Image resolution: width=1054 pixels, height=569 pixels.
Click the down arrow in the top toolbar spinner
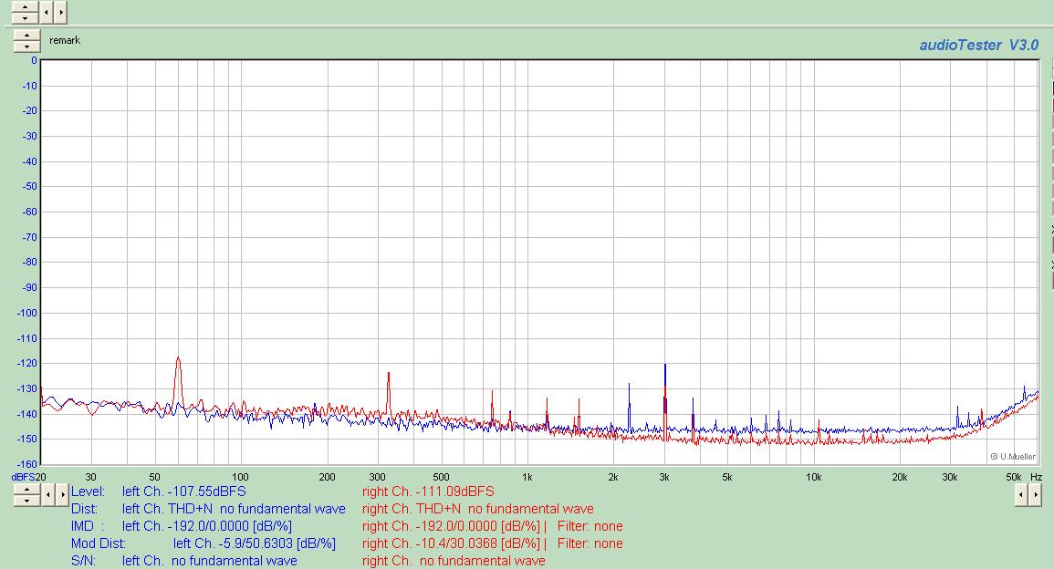(25, 17)
